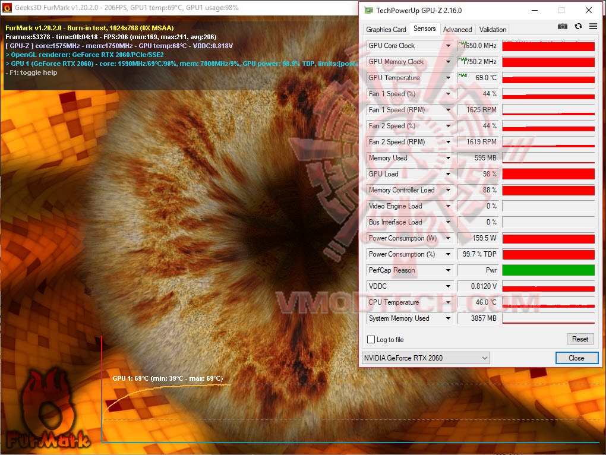Image resolution: width=606 pixels, height=455 pixels.
Task: Open the GPU-Z hamburger menu icon
Action: coord(594,26)
